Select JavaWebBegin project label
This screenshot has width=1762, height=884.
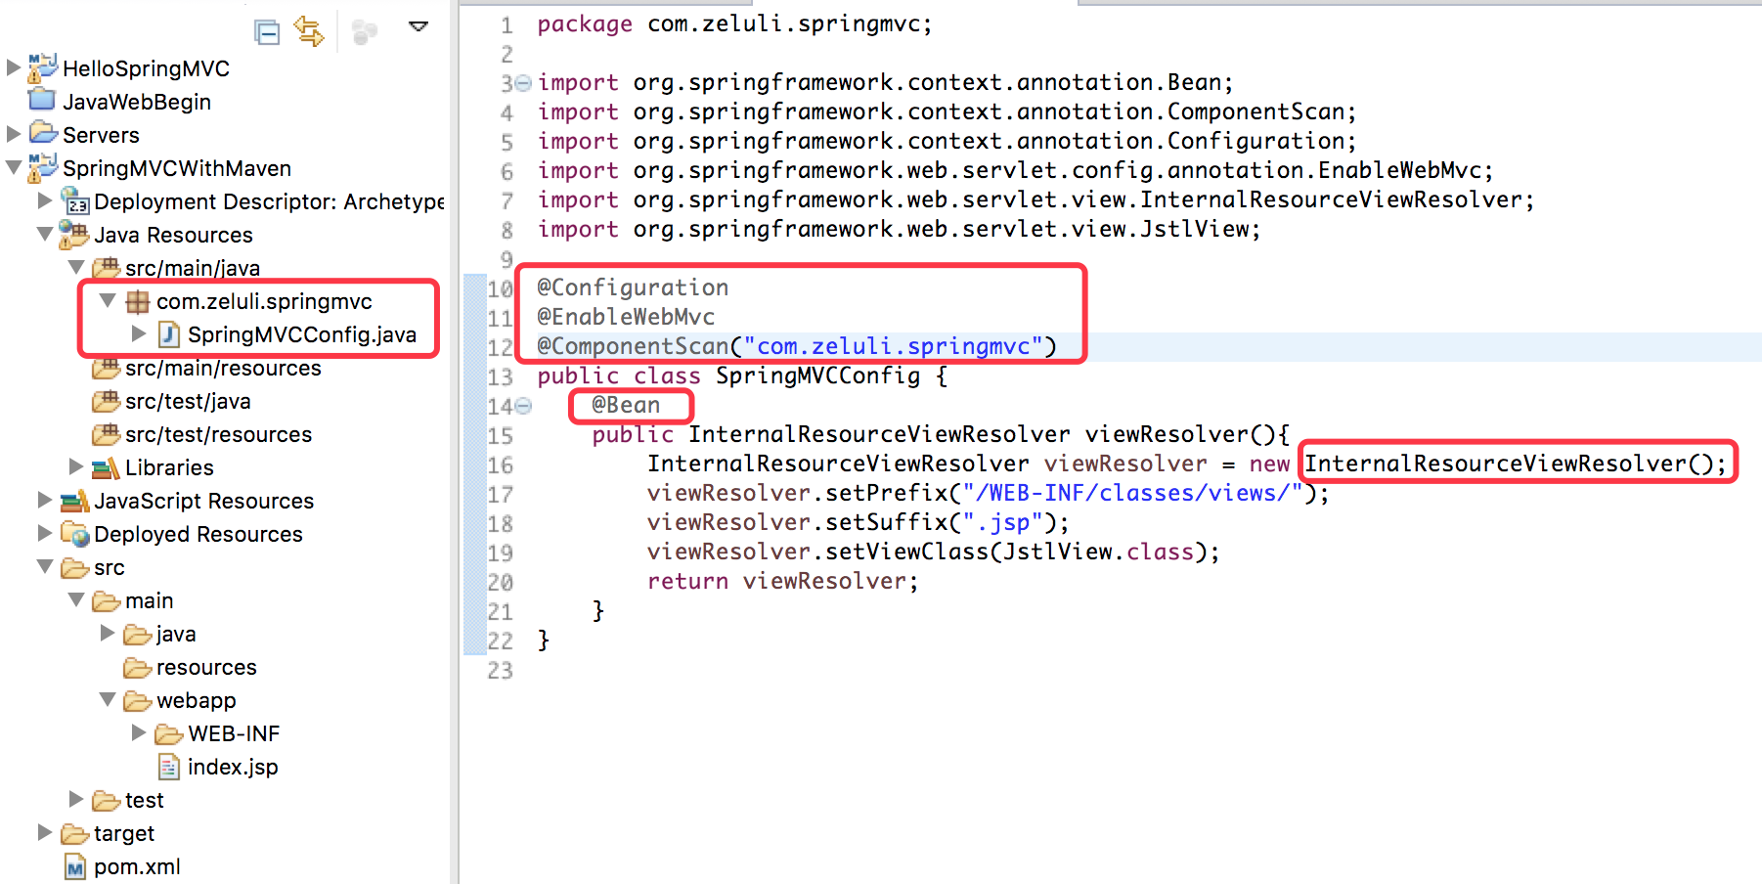[137, 102]
